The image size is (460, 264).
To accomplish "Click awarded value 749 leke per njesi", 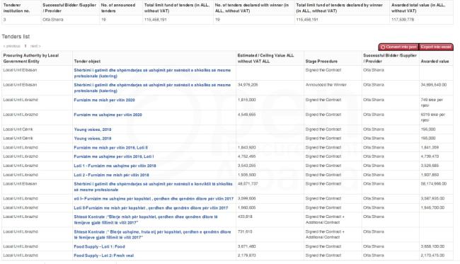I will click(x=432, y=103).
